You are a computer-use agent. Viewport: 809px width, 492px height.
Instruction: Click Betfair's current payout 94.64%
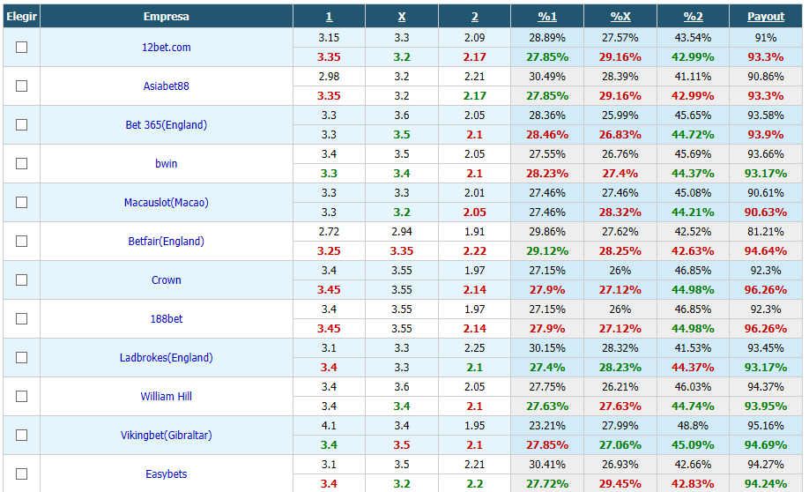pyautogui.click(x=766, y=251)
